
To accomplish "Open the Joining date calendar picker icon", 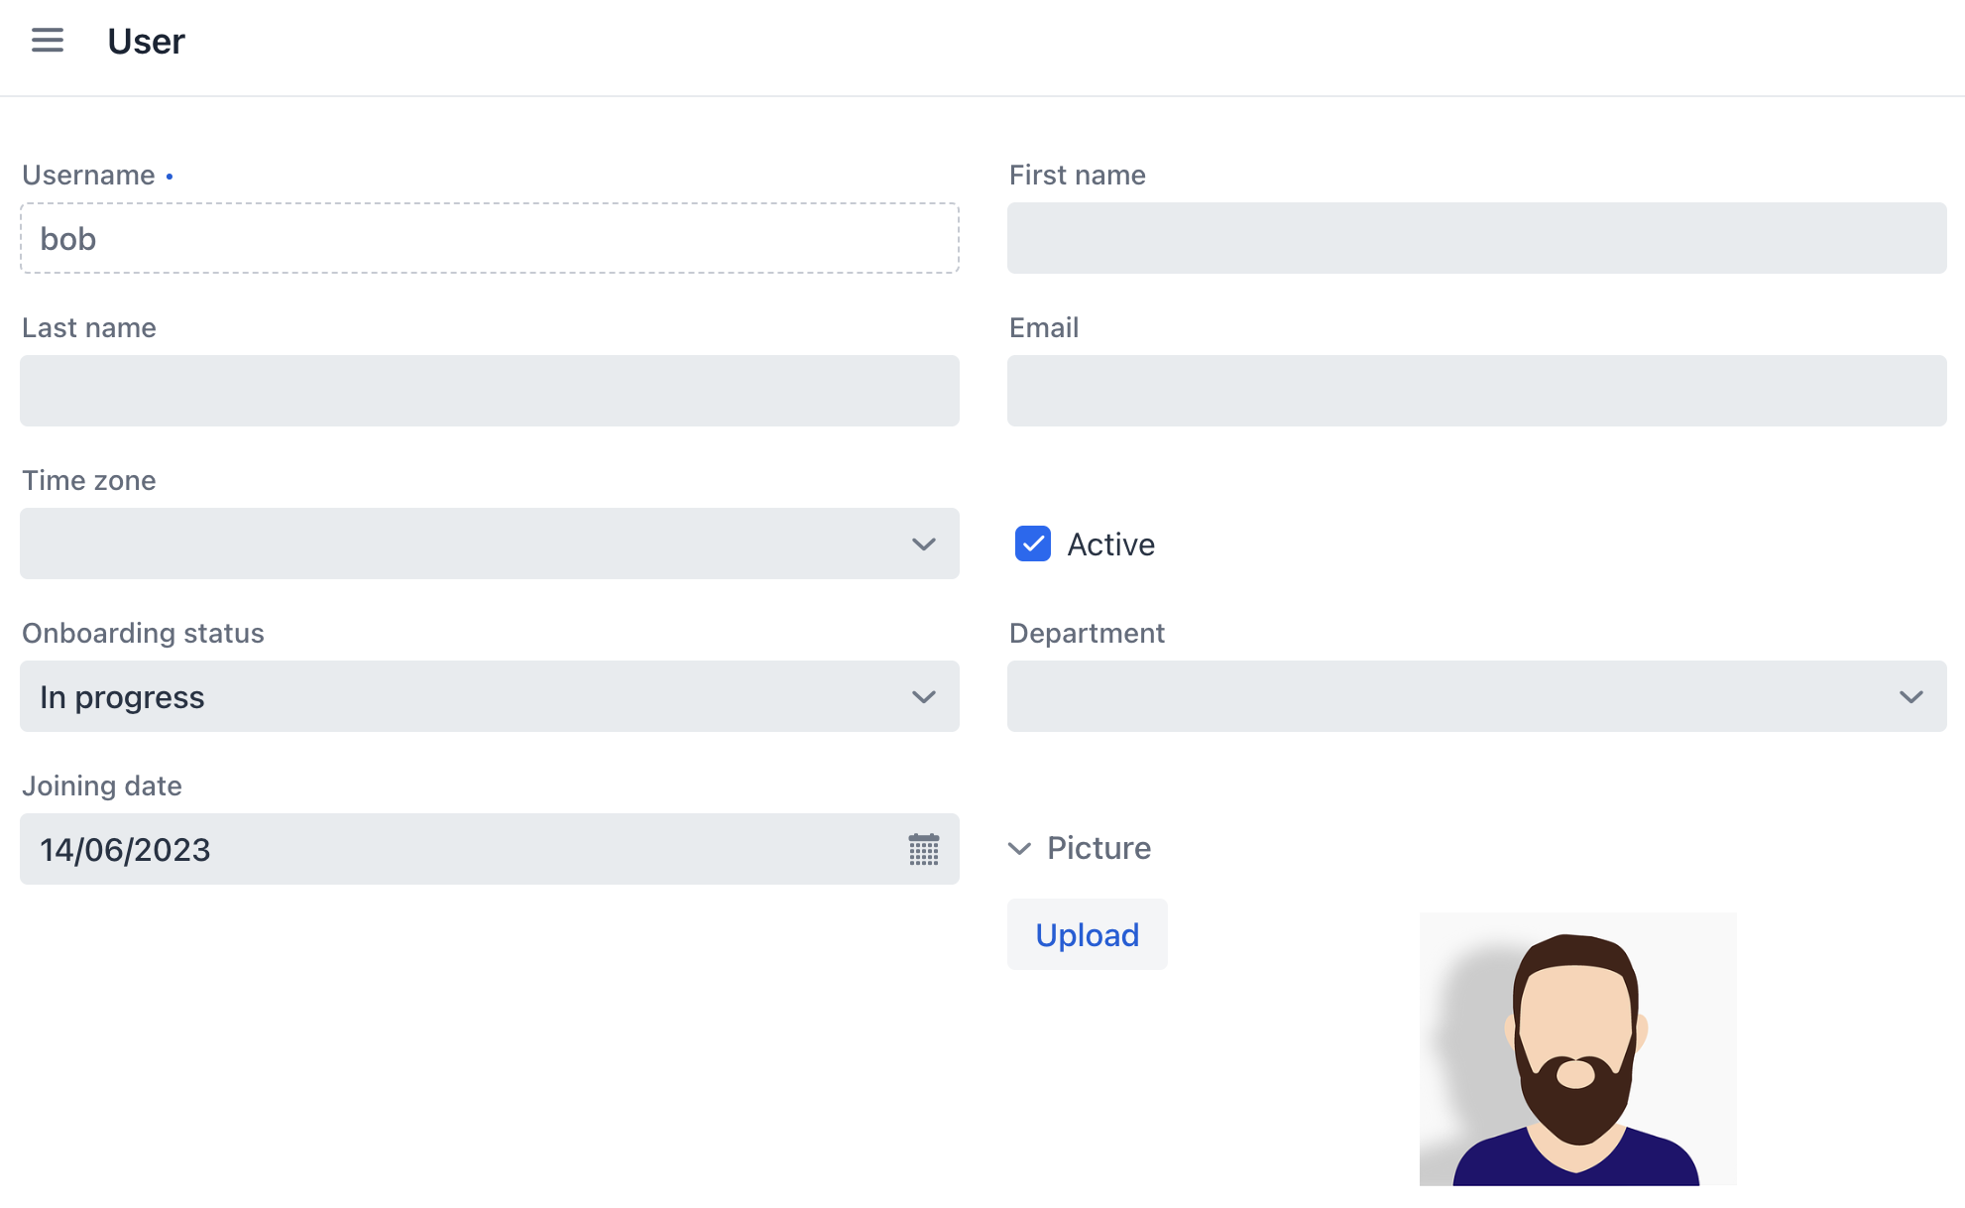I will 923,850.
